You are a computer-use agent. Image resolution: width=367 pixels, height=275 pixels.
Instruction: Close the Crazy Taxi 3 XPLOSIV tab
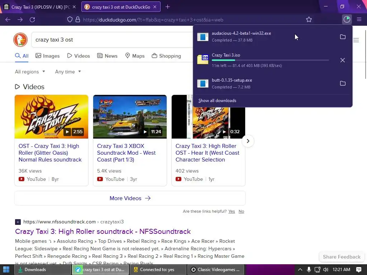click(74, 7)
